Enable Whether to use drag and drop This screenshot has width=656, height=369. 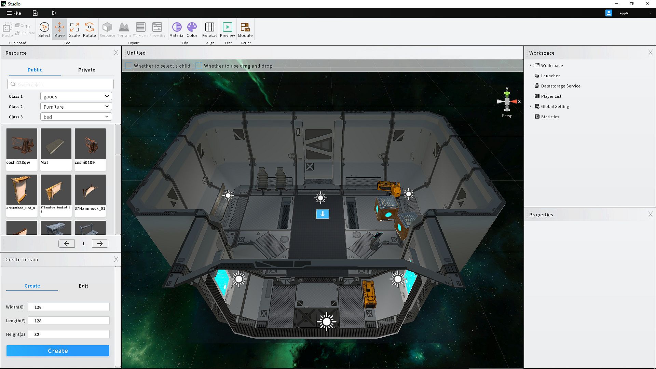coord(199,66)
